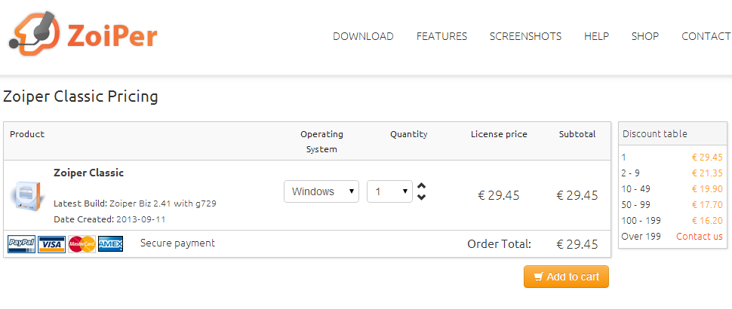Navigate to the SHOP section
The height and width of the screenshot is (309, 732).
645,36
